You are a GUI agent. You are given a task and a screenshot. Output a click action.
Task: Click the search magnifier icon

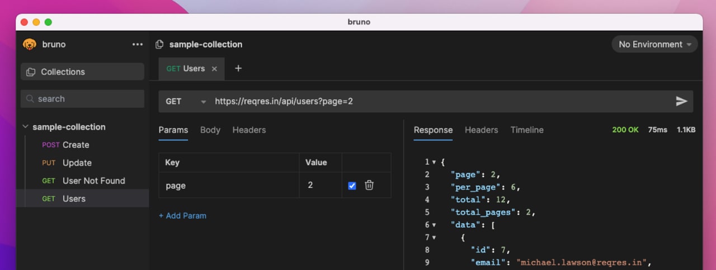pyautogui.click(x=30, y=99)
